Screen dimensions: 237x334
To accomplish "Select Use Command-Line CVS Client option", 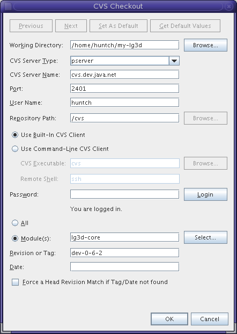I will pos(15,149).
